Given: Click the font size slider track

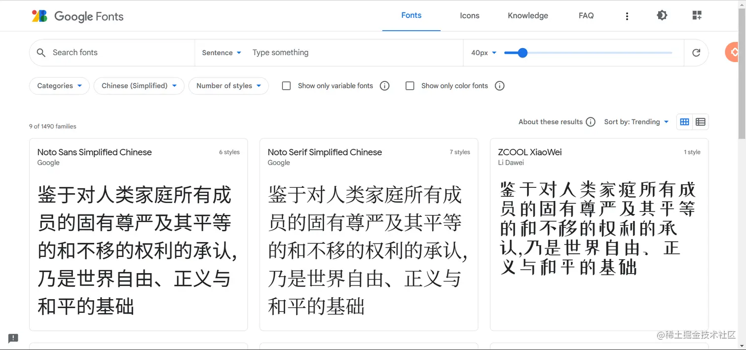Looking at the screenshot, I should click(588, 53).
